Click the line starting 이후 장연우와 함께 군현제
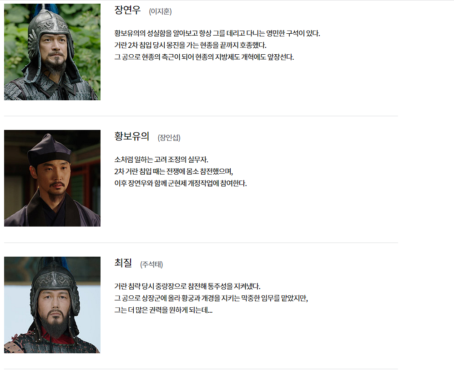Image resolution: width=454 pixels, height=377 pixels. [x=181, y=183]
